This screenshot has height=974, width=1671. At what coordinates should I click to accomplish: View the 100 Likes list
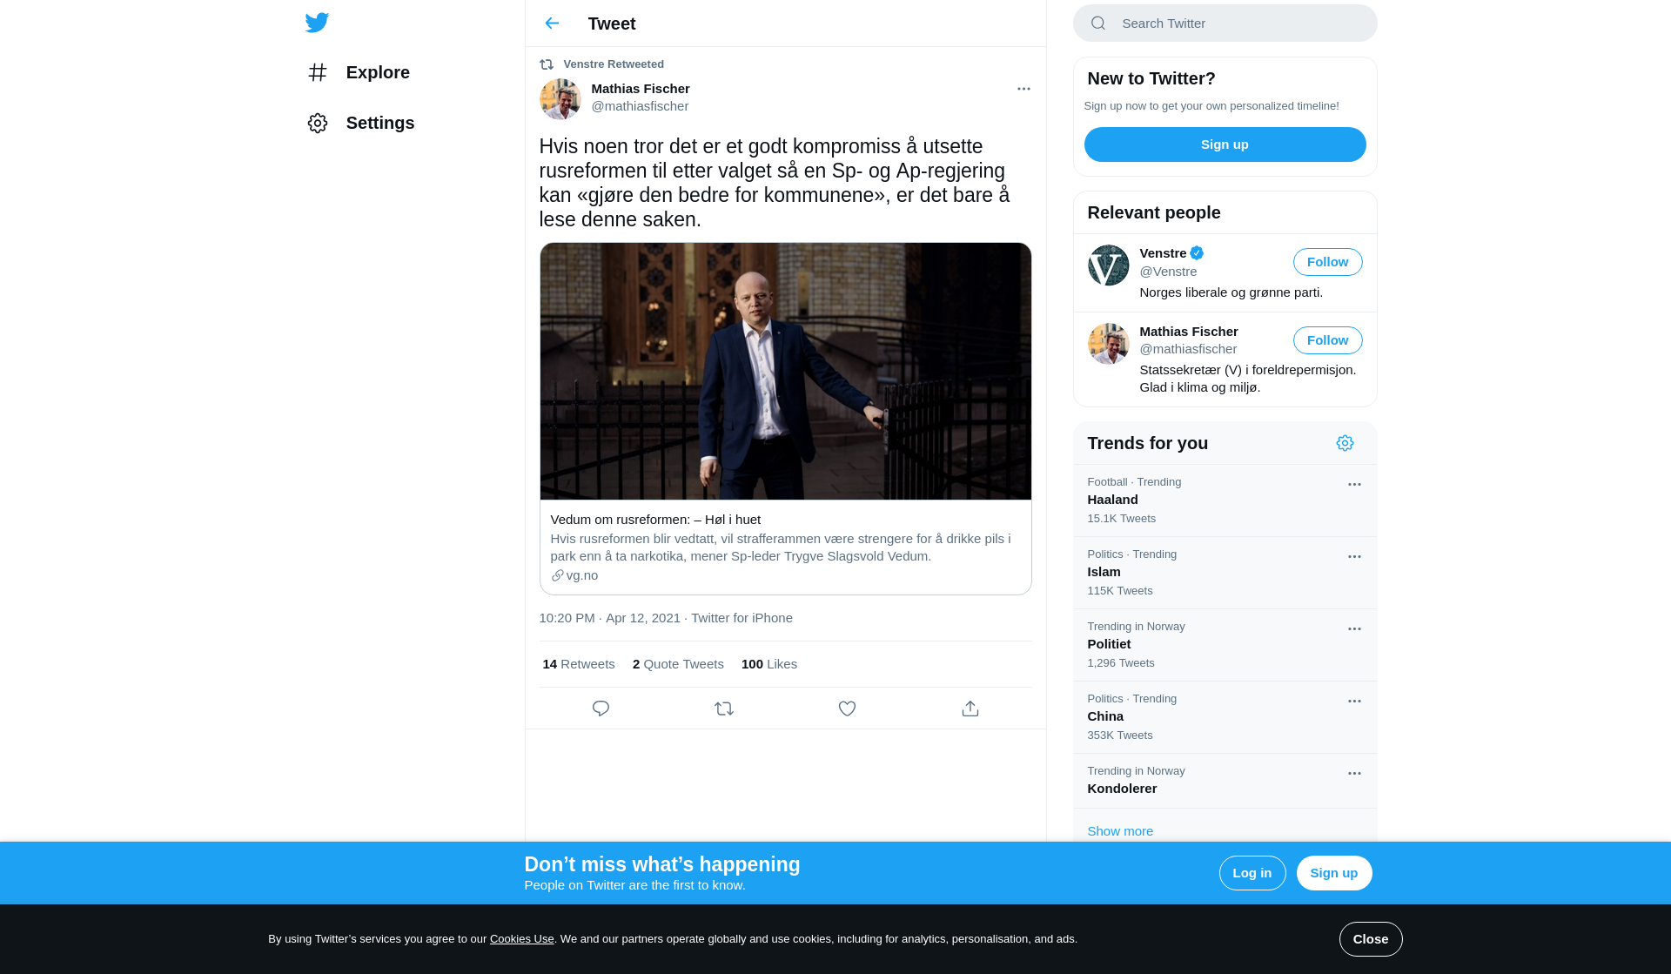[769, 664]
